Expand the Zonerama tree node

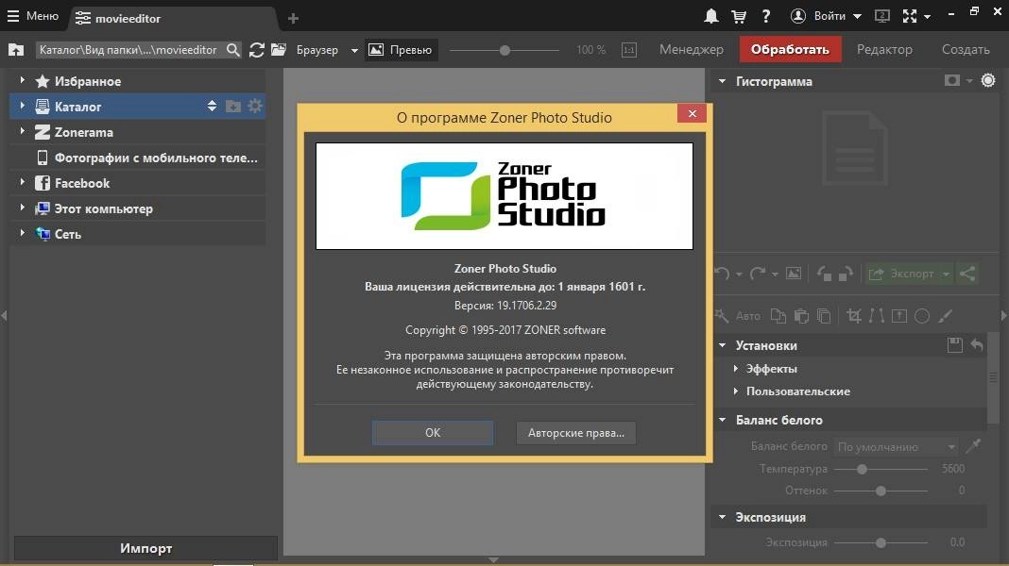pos(22,131)
